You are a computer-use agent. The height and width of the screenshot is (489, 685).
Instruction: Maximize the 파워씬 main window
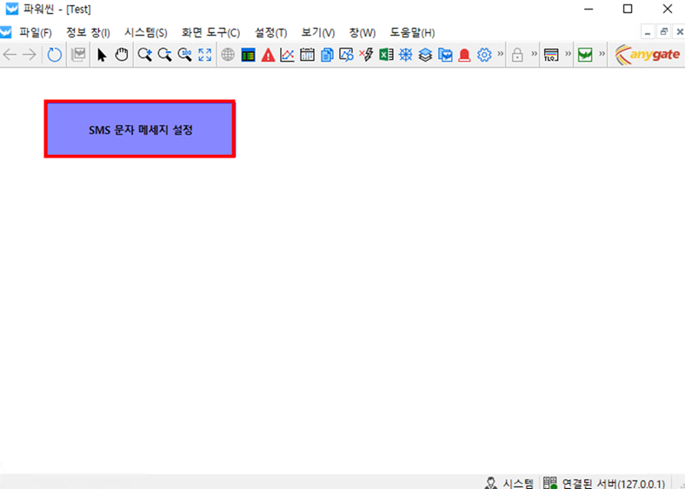pyautogui.click(x=628, y=9)
